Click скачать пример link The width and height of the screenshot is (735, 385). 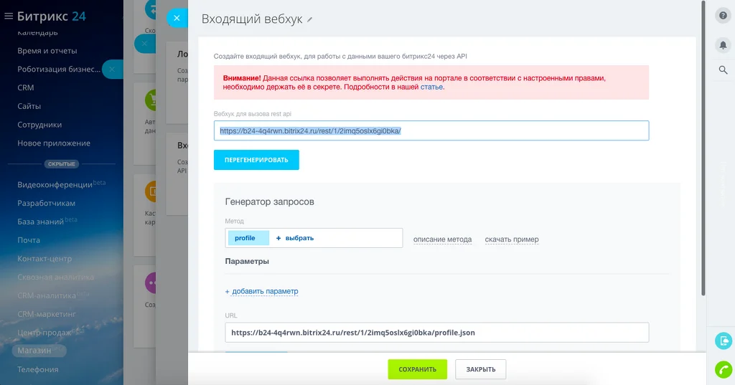click(x=512, y=239)
